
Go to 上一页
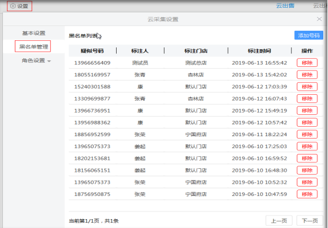coord(279,221)
